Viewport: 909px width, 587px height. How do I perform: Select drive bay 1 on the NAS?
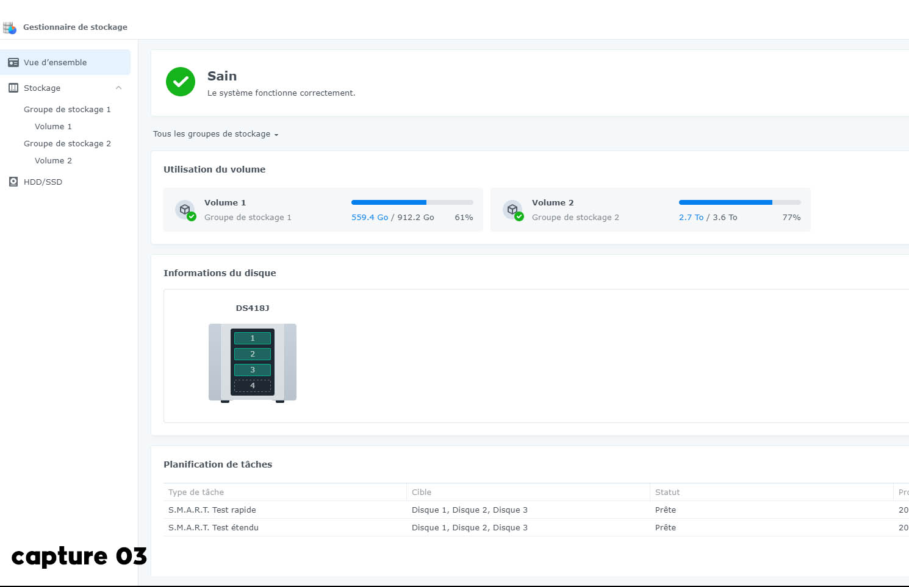coord(253,338)
